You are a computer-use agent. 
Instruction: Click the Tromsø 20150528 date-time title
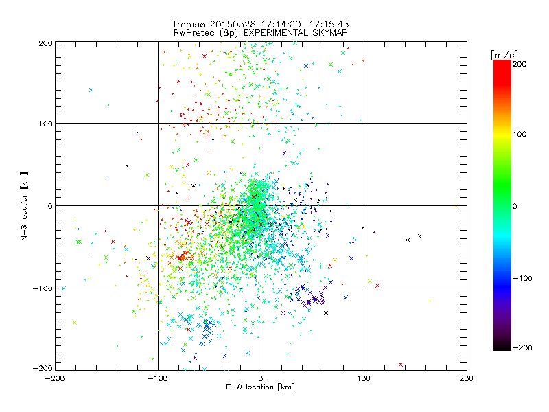pyautogui.click(x=260, y=24)
